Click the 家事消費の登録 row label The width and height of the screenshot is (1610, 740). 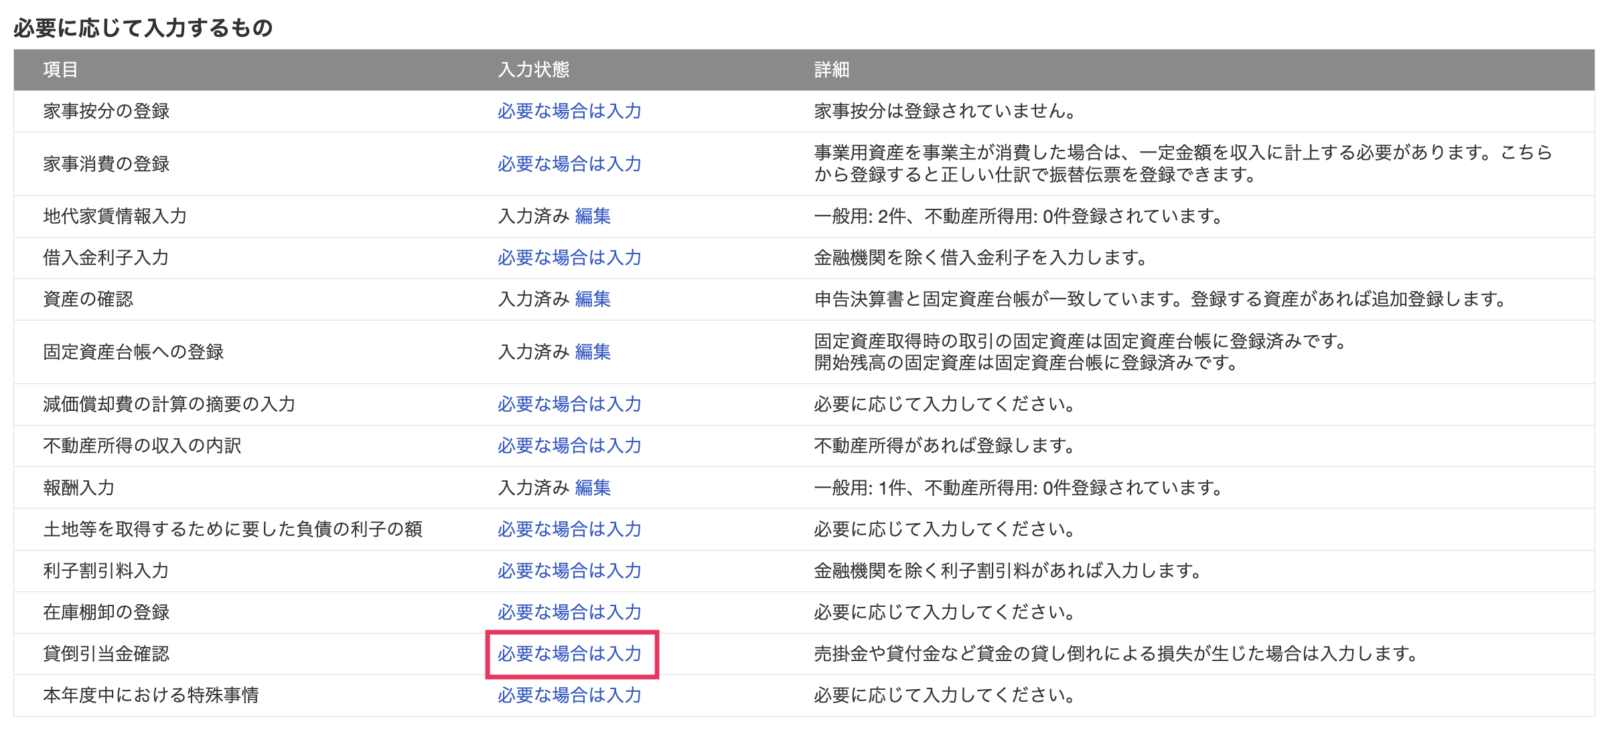pos(106,164)
